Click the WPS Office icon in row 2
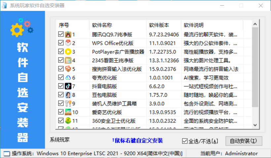The height and width of the screenshot is (158, 271). (x=68, y=43)
